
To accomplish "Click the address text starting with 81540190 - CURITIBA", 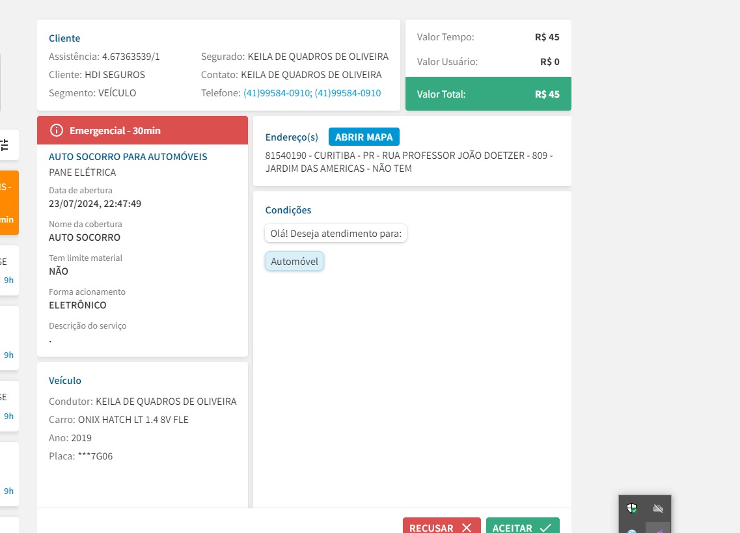I will coord(409,162).
